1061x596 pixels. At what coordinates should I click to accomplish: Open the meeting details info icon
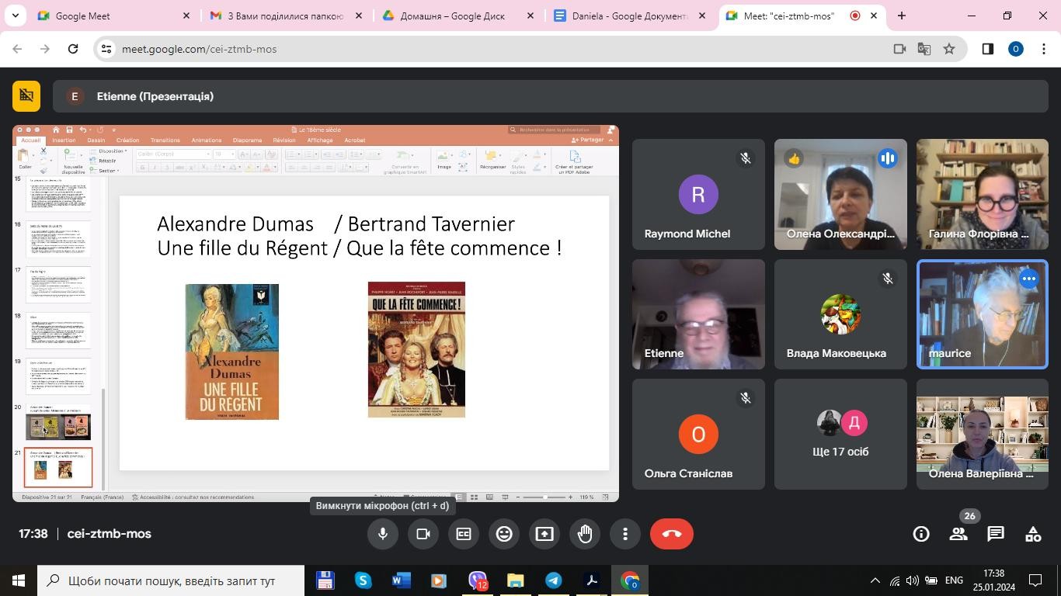[x=921, y=534]
